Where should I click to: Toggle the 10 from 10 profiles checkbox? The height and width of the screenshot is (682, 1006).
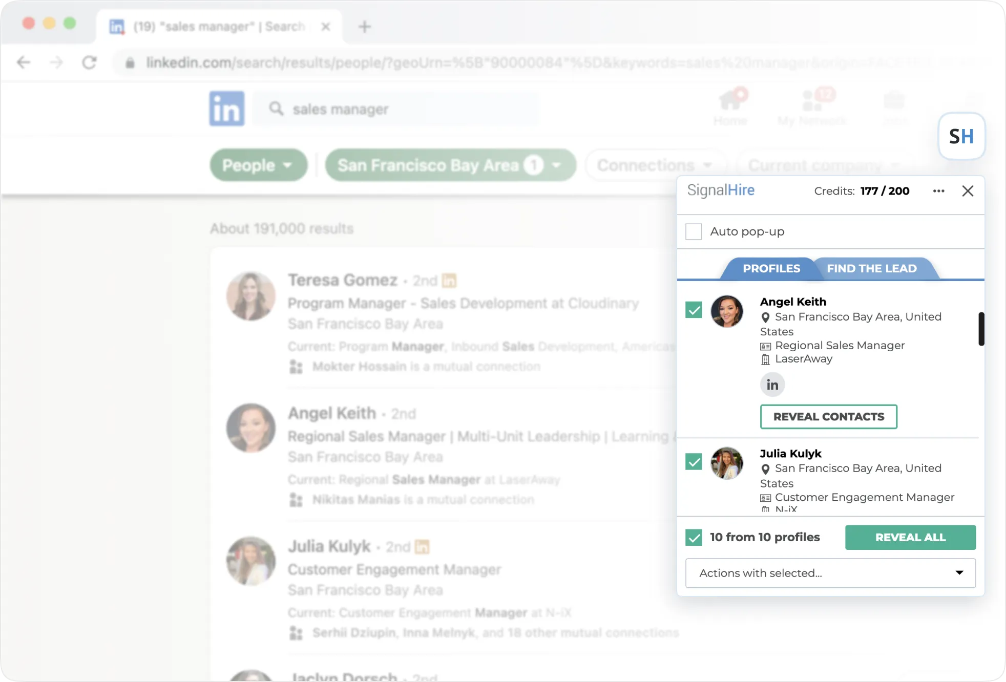(x=694, y=537)
